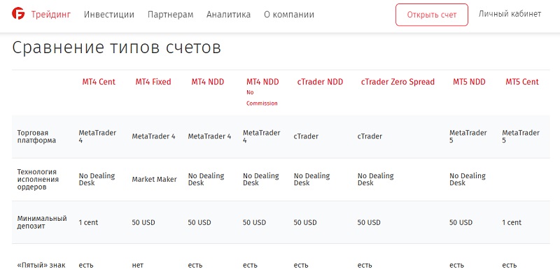560x274 pixels.
Task: Click 50 USD under MT5 NDD
Action: [x=461, y=222]
